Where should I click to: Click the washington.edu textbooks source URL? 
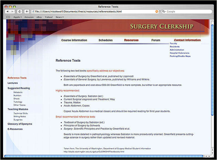(94, 152)
